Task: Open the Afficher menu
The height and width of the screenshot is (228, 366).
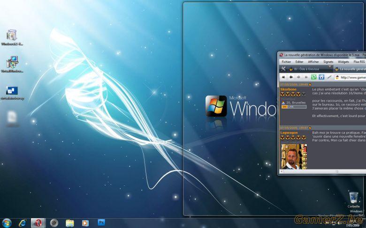Action: point(313,62)
